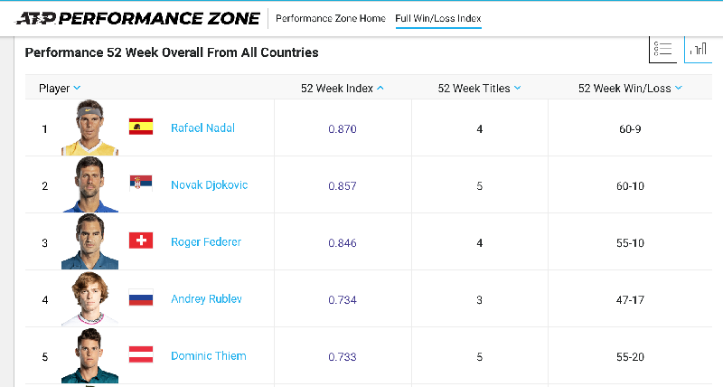Image resolution: width=723 pixels, height=387 pixels.
Task: Open Performance Zone Home tab
Action: (330, 18)
